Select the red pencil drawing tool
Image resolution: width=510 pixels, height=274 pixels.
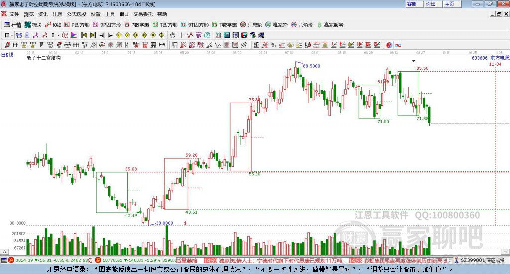pyautogui.click(x=7, y=45)
